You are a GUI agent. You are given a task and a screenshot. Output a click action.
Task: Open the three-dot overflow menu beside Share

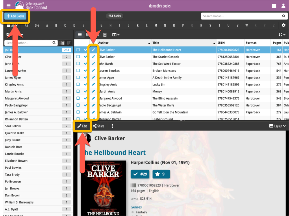tap(112, 126)
